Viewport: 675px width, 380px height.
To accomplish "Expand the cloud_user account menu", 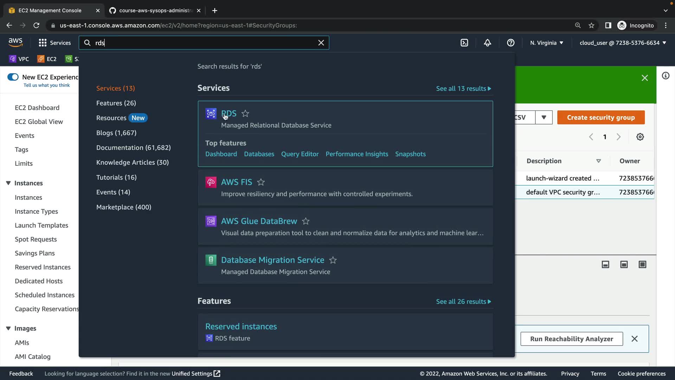I will pyautogui.click(x=623, y=43).
